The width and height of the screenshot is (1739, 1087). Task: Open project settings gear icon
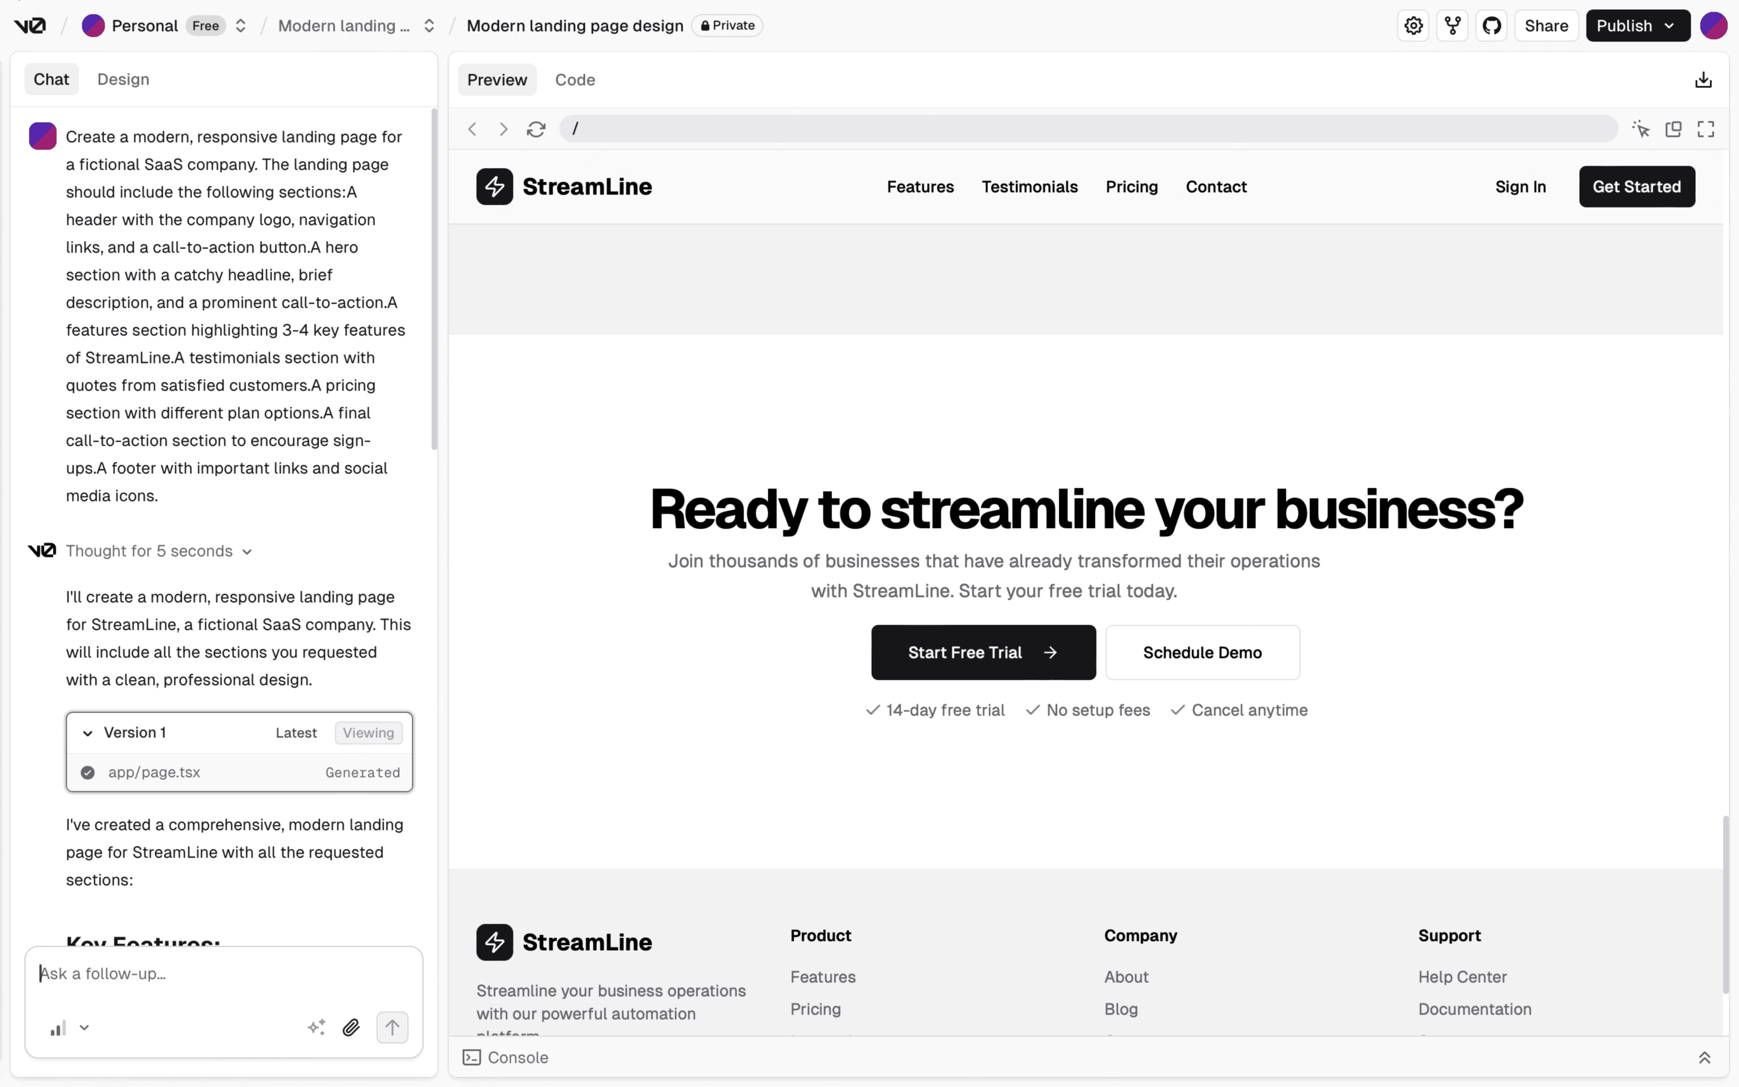coord(1414,26)
